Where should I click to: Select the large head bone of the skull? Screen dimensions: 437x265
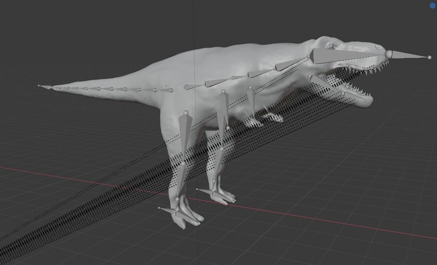point(340,56)
